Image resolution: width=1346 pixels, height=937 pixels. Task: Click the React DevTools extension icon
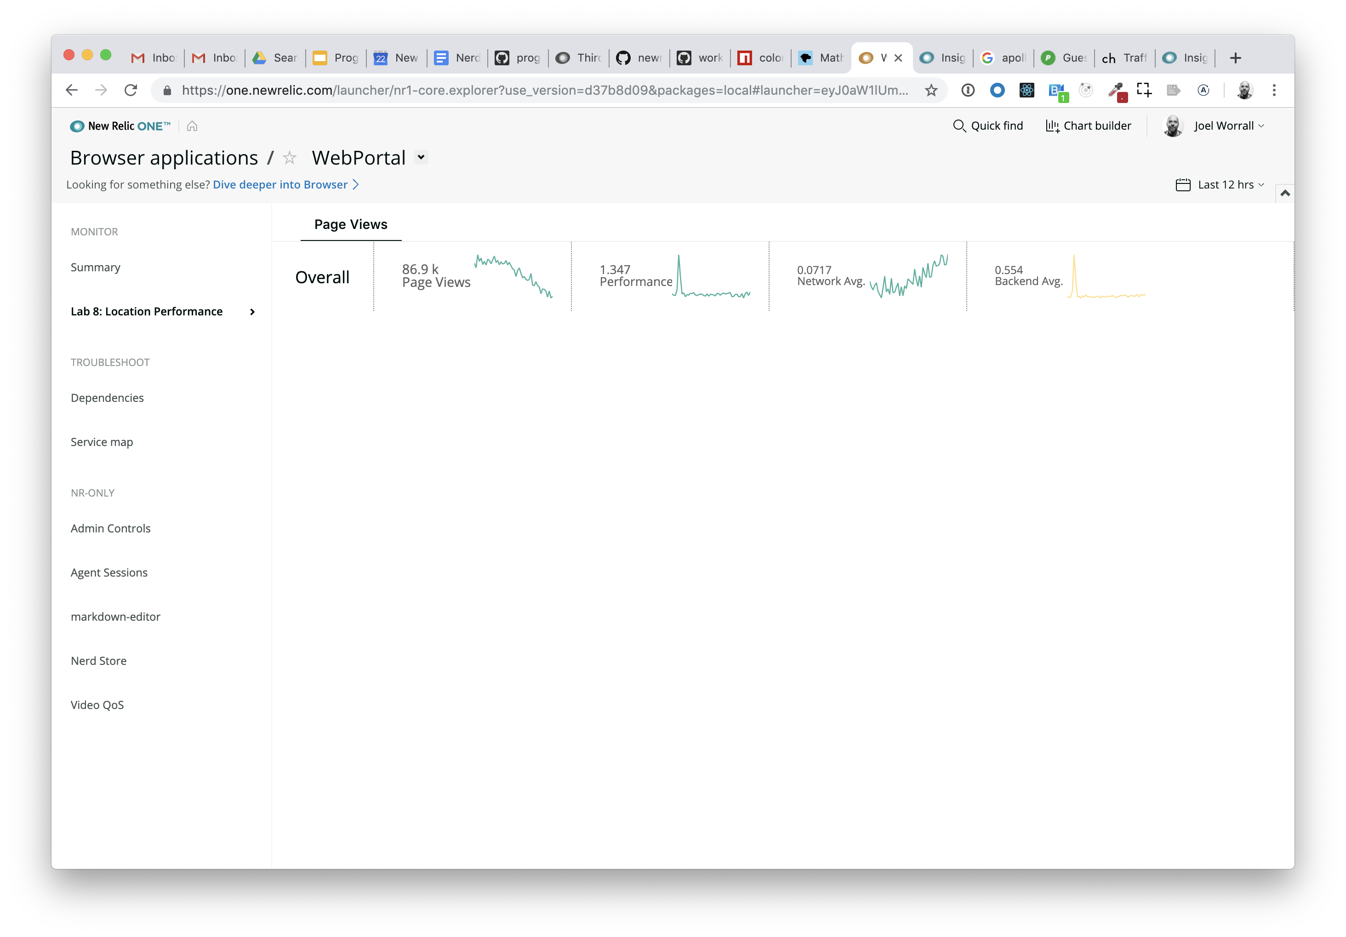[1027, 90]
